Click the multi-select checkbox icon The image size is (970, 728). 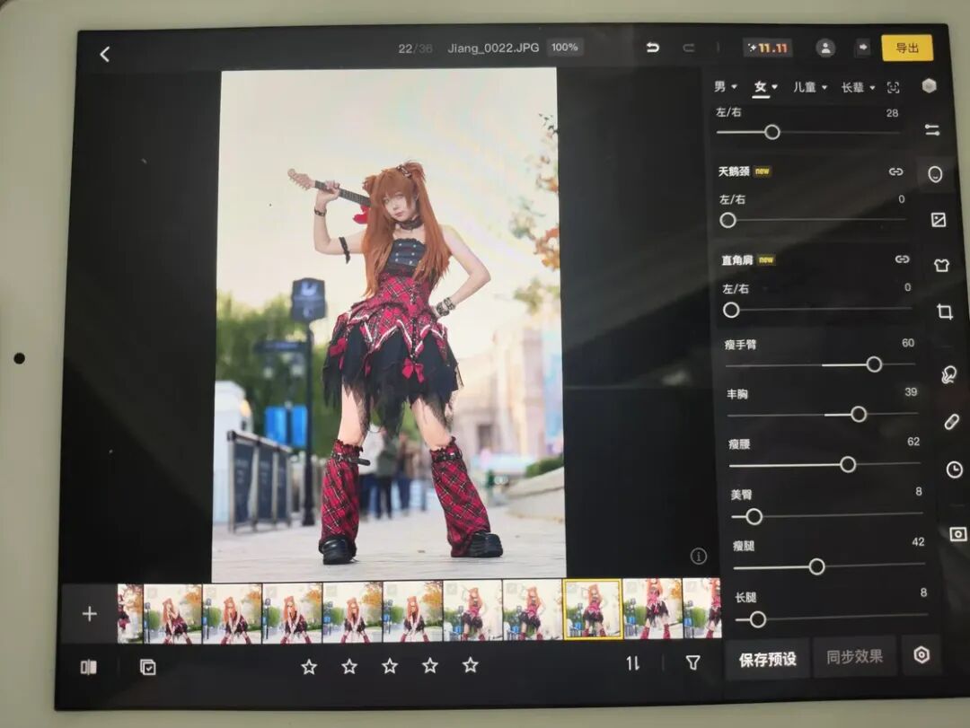[x=148, y=667]
